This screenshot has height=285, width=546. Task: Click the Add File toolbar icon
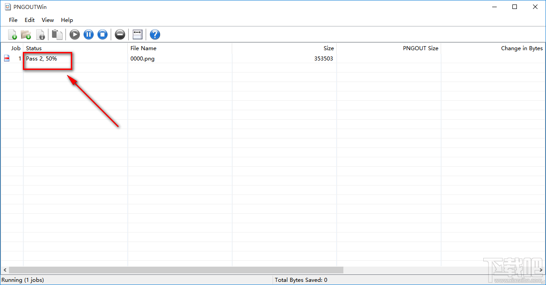click(12, 35)
